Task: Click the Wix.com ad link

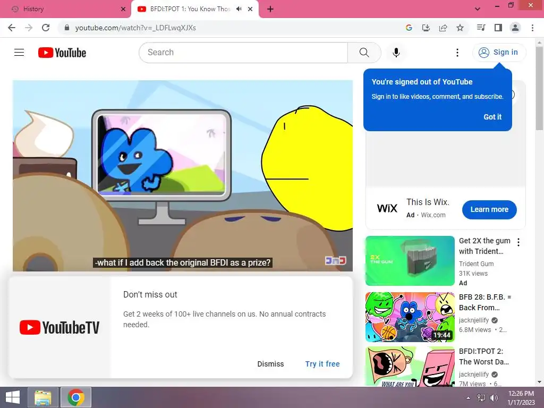Action: point(433,215)
